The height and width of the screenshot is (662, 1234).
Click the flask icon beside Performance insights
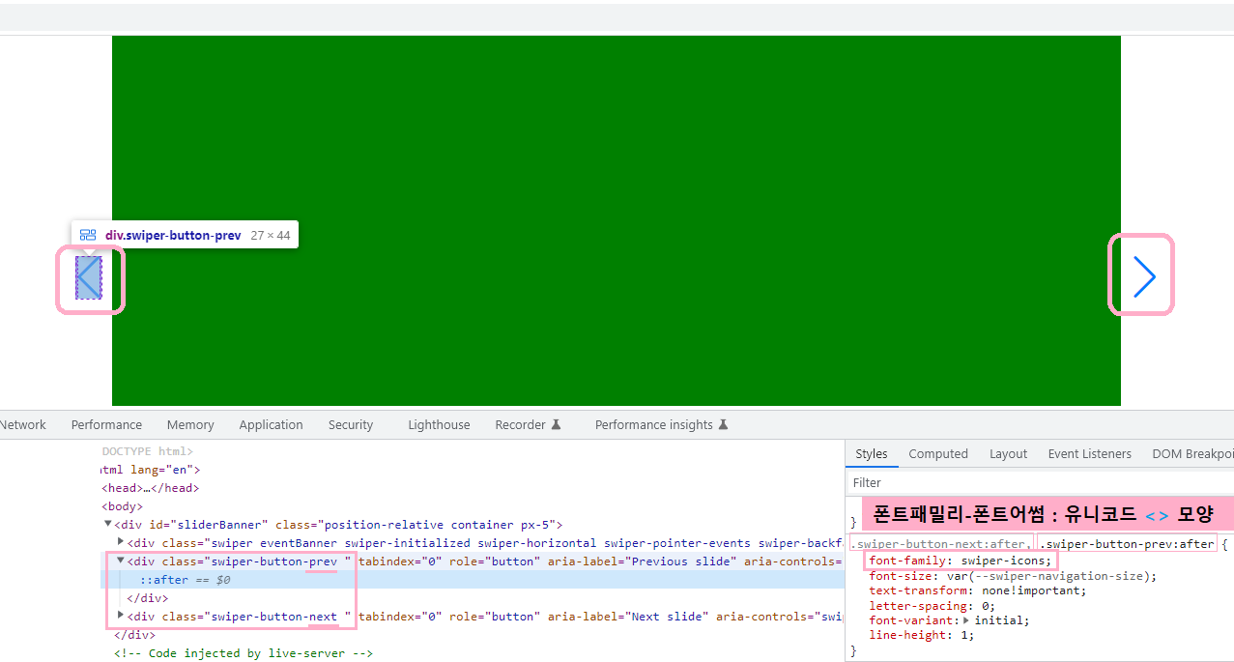point(723,424)
